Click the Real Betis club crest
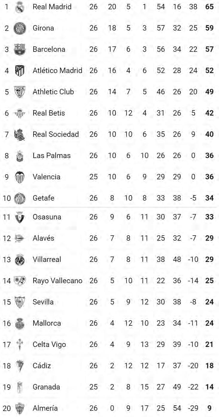 20,113
